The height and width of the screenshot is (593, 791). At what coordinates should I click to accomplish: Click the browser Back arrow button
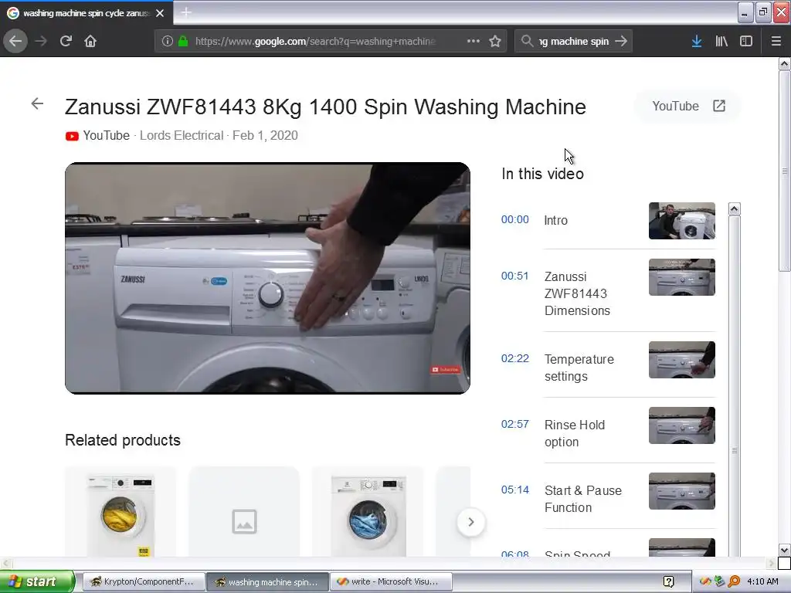[x=15, y=41]
